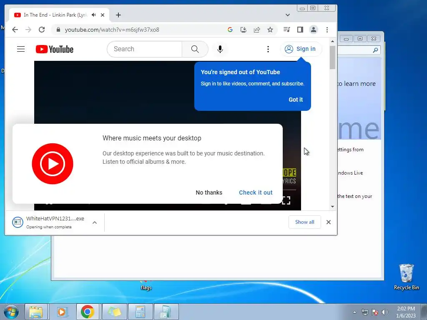The width and height of the screenshot is (427, 320).
Task: Open the YouTube hamburger guide menu
Action: 21,49
